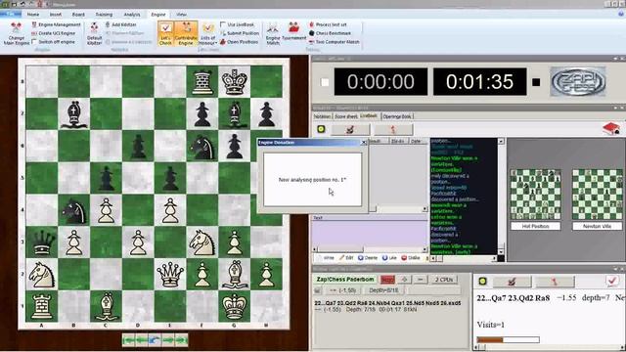Image resolution: width=626 pixels, height=352 pixels.
Task: Increase engine lines with plus button
Action: tap(404, 280)
